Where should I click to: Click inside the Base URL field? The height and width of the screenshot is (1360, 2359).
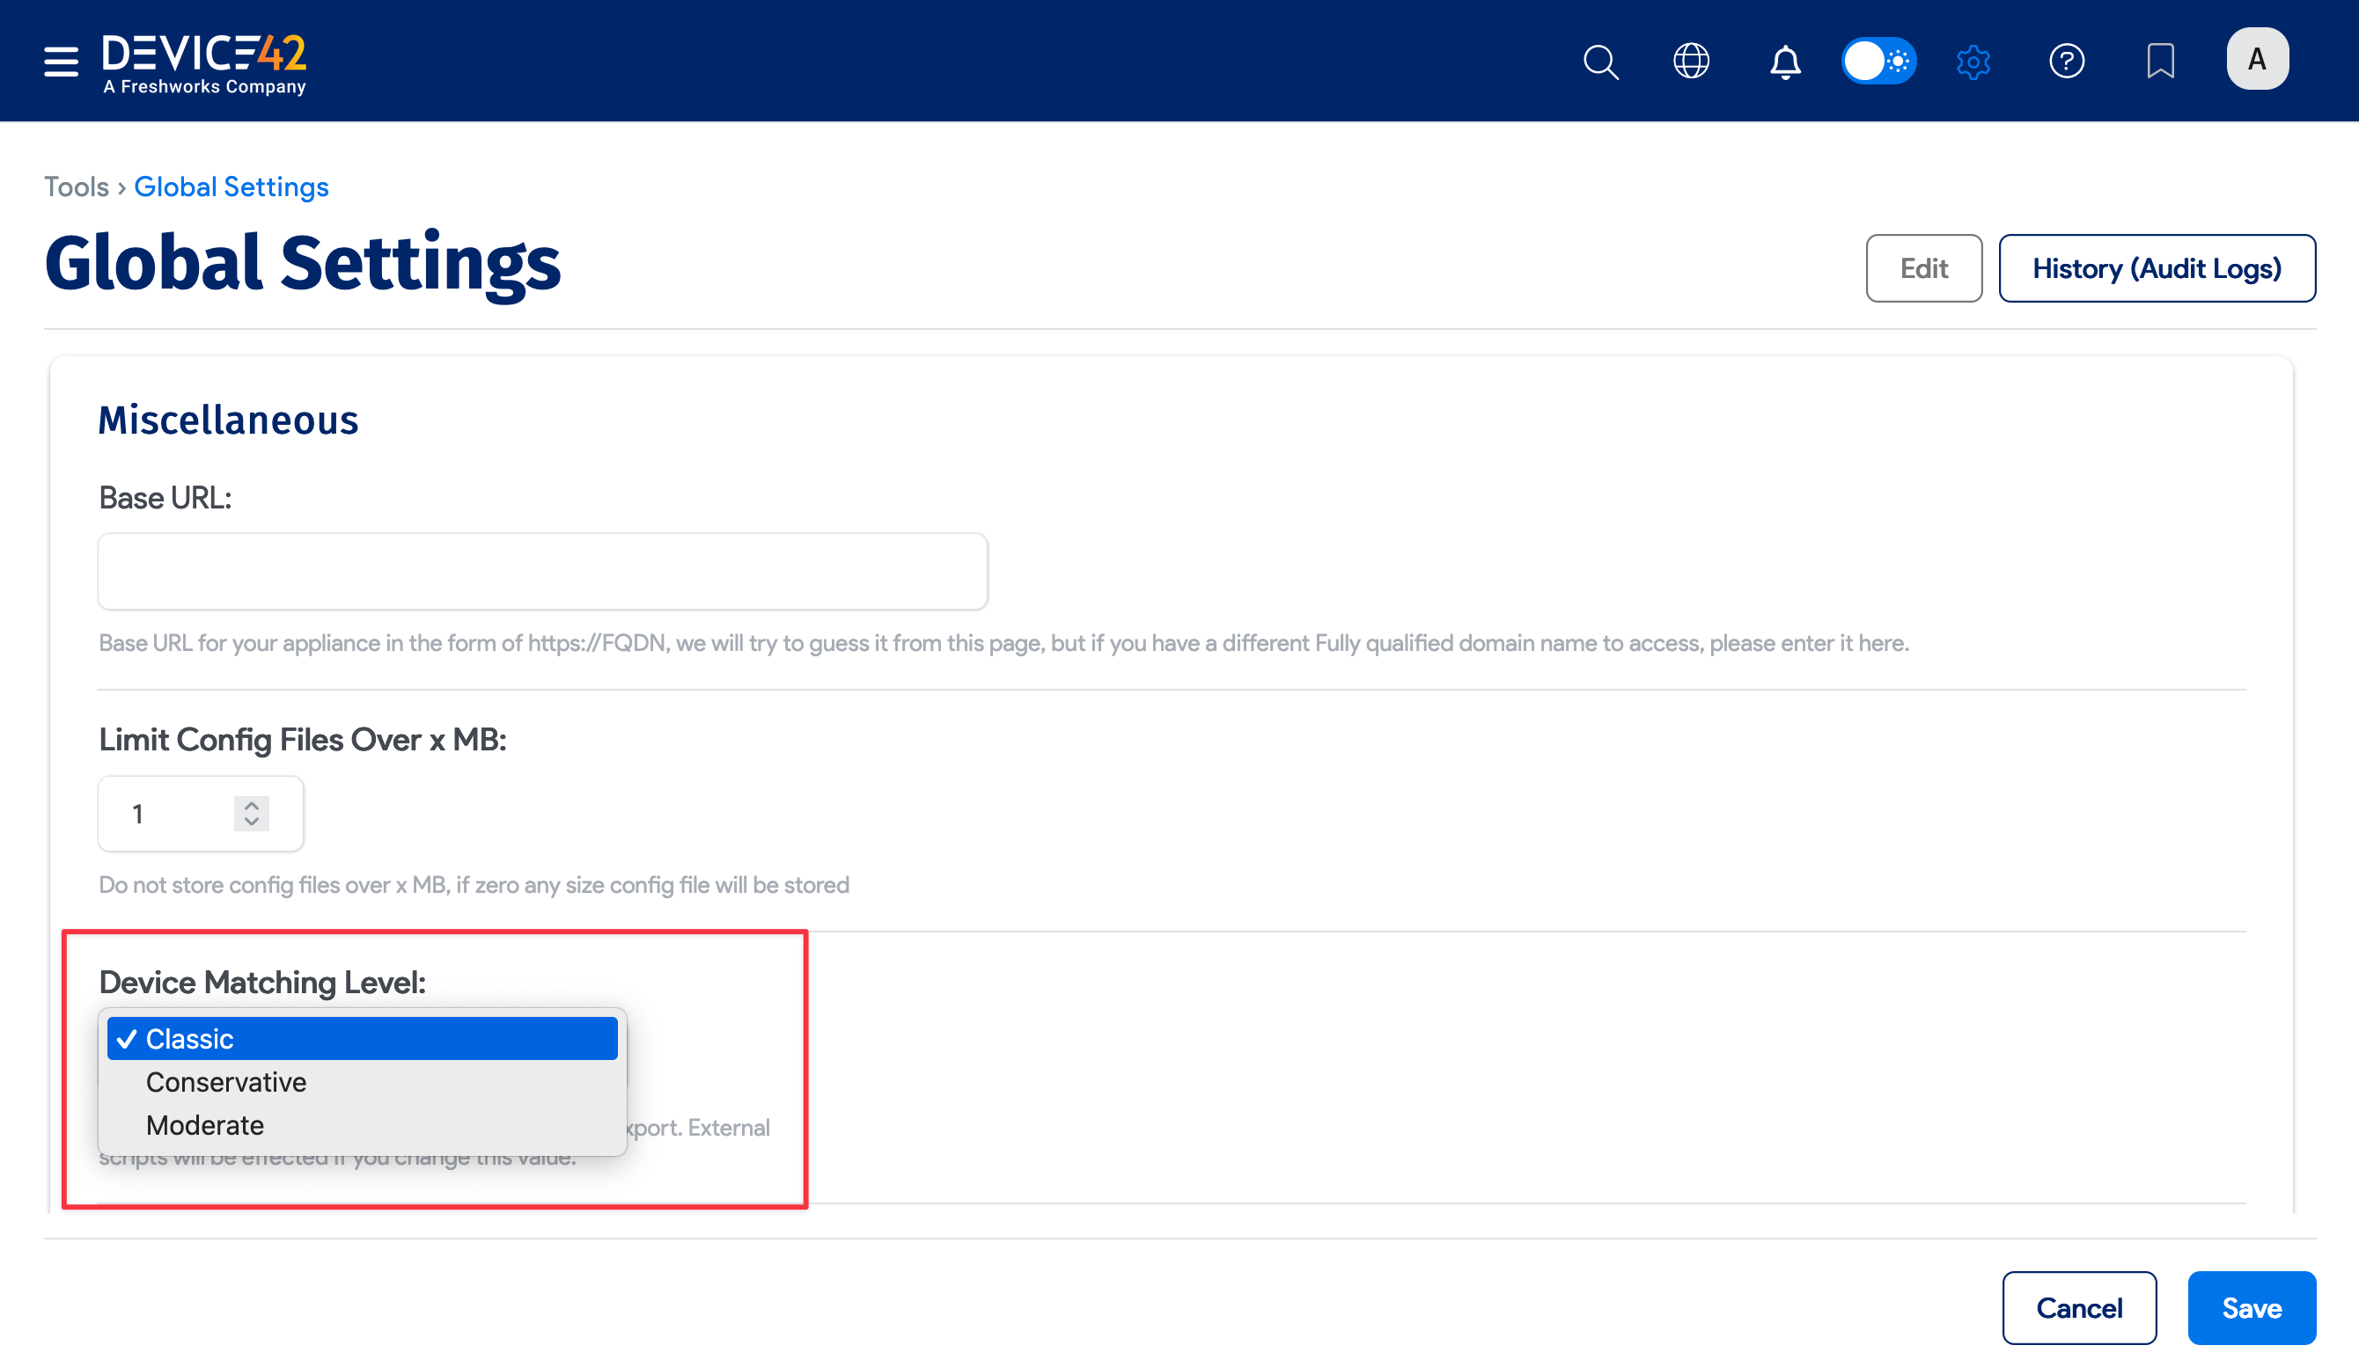[x=540, y=571]
